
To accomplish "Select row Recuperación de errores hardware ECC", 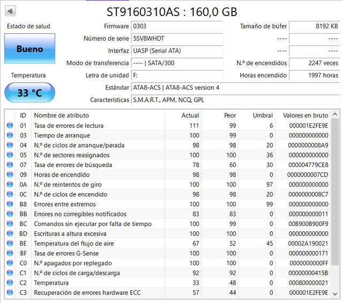I will point(168,292).
